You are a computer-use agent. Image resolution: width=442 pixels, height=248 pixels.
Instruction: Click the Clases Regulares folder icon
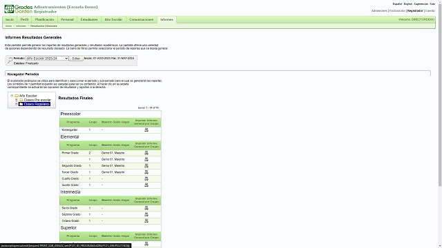(21, 104)
